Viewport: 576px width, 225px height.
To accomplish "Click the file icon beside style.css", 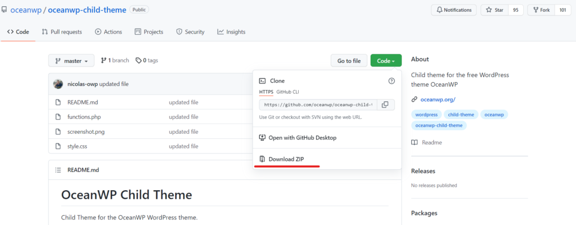I will tap(58, 146).
